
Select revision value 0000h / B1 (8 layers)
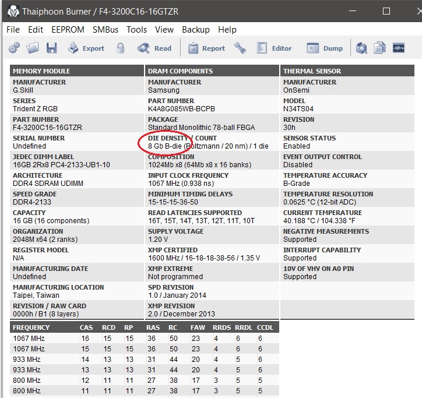pos(45,314)
